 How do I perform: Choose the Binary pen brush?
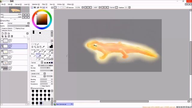[x=33, y=55]
